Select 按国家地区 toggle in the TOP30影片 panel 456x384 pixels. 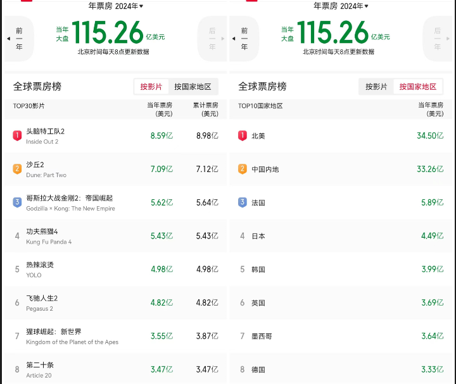(193, 87)
